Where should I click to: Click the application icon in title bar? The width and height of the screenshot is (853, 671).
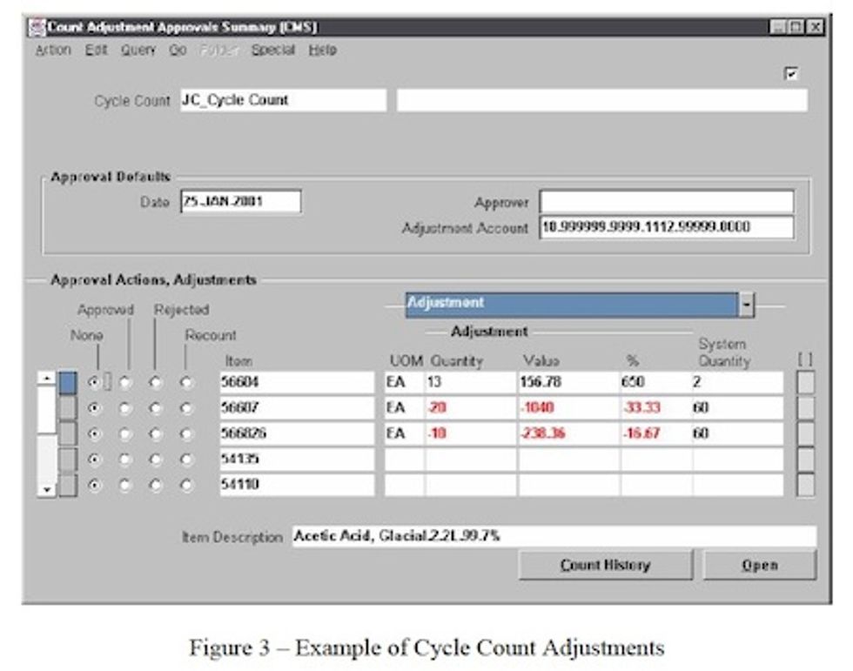36,27
